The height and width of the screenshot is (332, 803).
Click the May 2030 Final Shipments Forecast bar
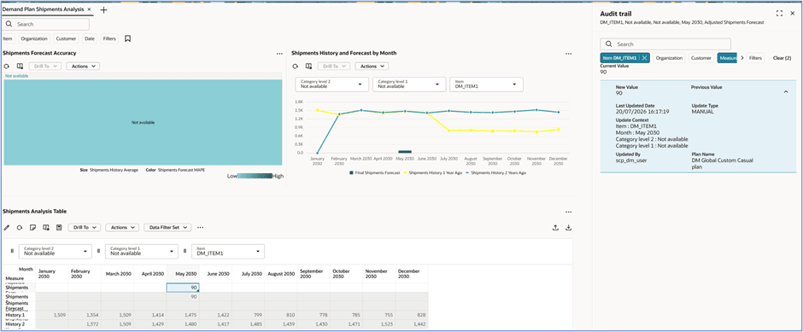click(405, 151)
